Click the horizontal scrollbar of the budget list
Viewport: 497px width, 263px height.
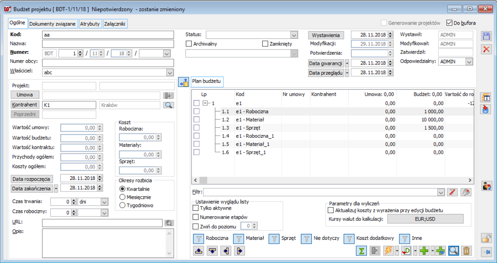coord(333,180)
